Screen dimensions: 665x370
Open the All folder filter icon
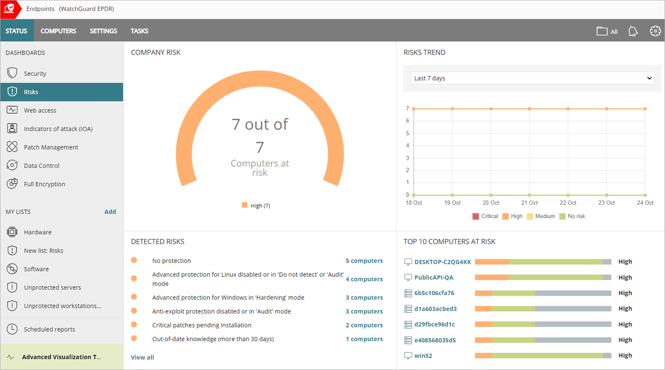tap(602, 31)
